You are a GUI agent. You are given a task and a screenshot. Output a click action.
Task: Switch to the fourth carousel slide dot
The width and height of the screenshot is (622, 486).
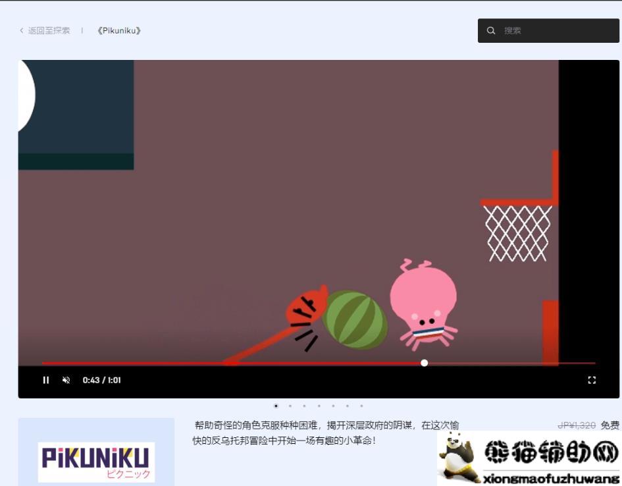tap(319, 406)
